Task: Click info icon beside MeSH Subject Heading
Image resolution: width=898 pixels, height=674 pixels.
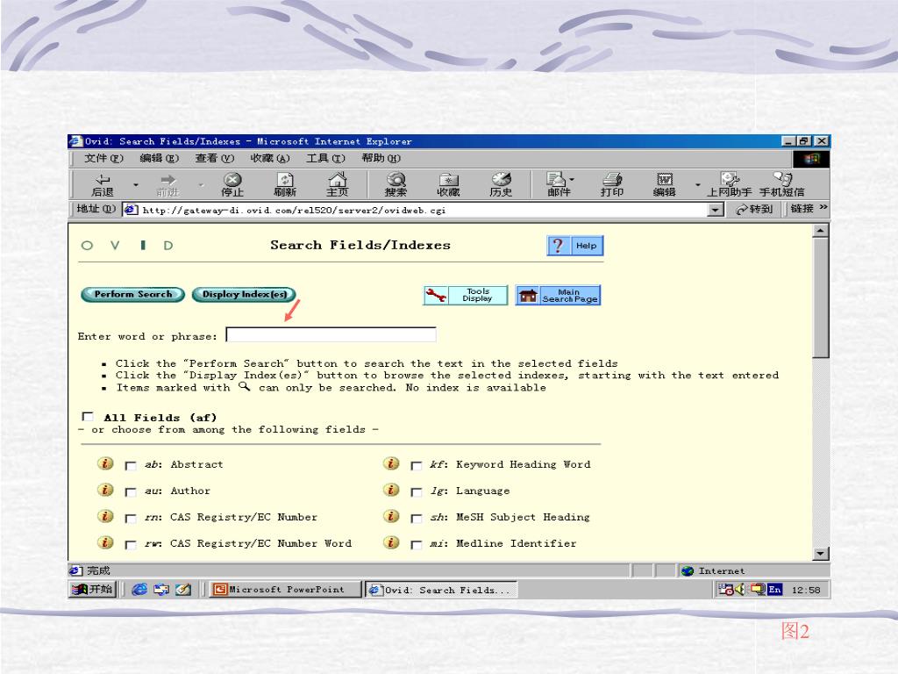Action: [391, 516]
